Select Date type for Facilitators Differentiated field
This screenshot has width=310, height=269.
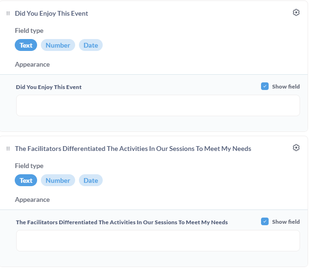click(91, 180)
